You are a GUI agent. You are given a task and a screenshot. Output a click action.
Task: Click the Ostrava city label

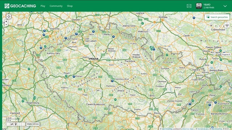pyautogui.click(x=196, y=70)
